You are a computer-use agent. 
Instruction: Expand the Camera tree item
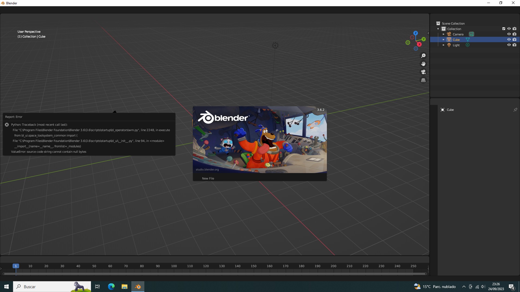click(x=444, y=34)
